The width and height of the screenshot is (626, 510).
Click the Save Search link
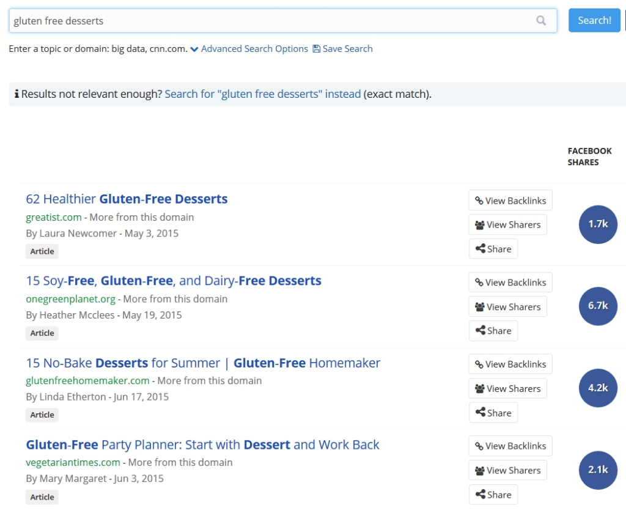347,49
